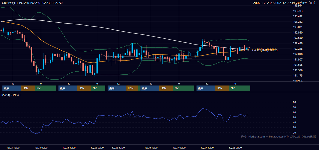This screenshot has height=150, width=319.
Task: Click the RSI 50 level label
Action: pyautogui.click(x=294, y=117)
